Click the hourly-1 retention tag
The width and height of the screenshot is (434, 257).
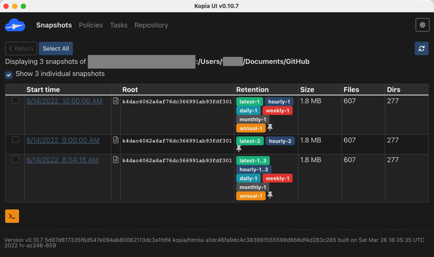pos(279,101)
